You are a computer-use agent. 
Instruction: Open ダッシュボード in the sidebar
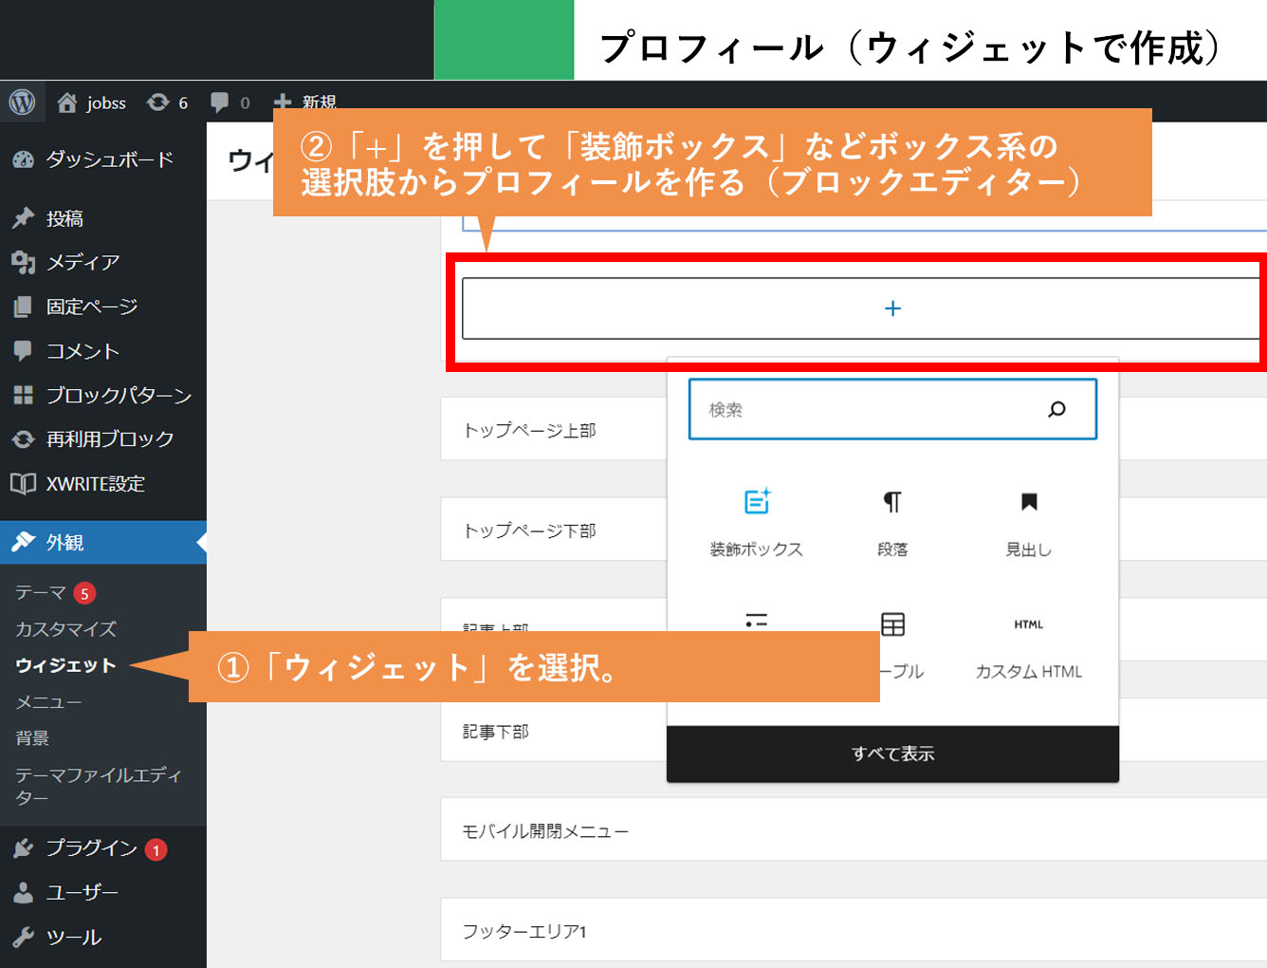pyautogui.click(x=103, y=159)
